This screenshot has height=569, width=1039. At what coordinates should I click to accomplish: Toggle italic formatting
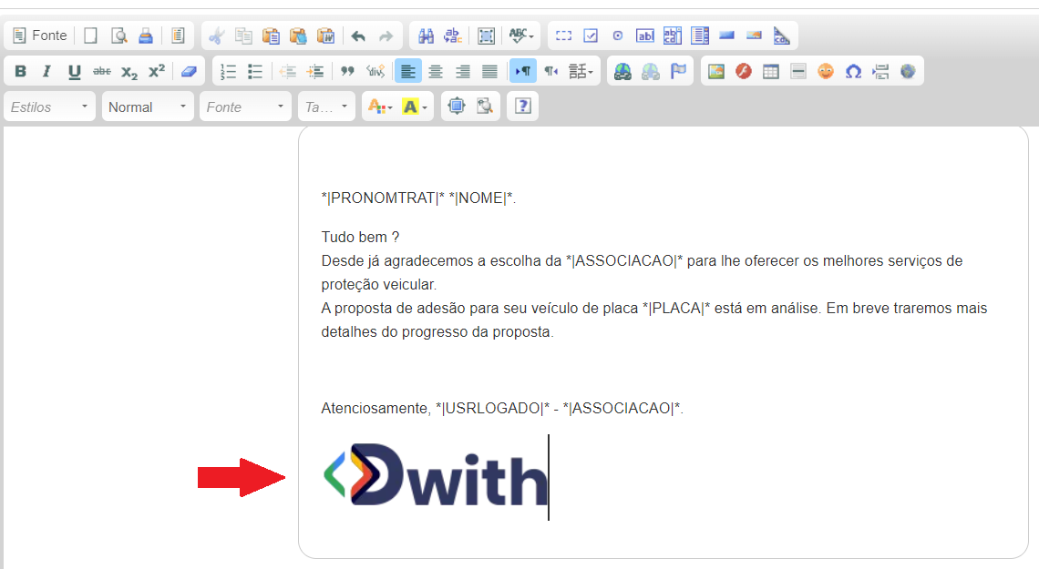click(47, 71)
